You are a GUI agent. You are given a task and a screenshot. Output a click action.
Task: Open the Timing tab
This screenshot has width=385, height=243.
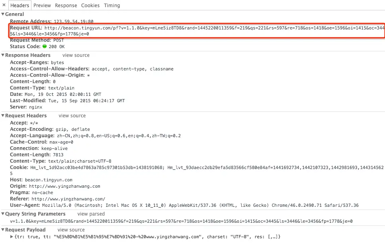click(x=112, y=6)
